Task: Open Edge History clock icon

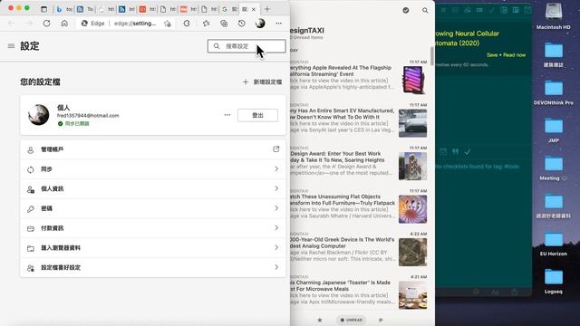Action: tap(242, 24)
